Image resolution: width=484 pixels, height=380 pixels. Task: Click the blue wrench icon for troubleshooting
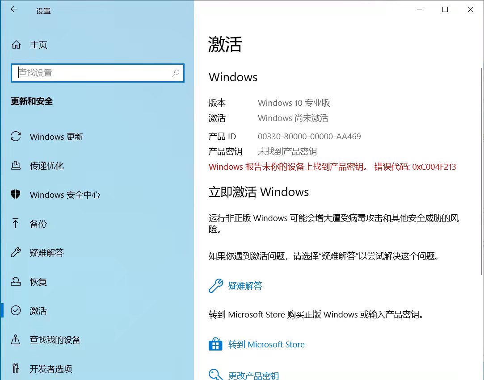(216, 286)
